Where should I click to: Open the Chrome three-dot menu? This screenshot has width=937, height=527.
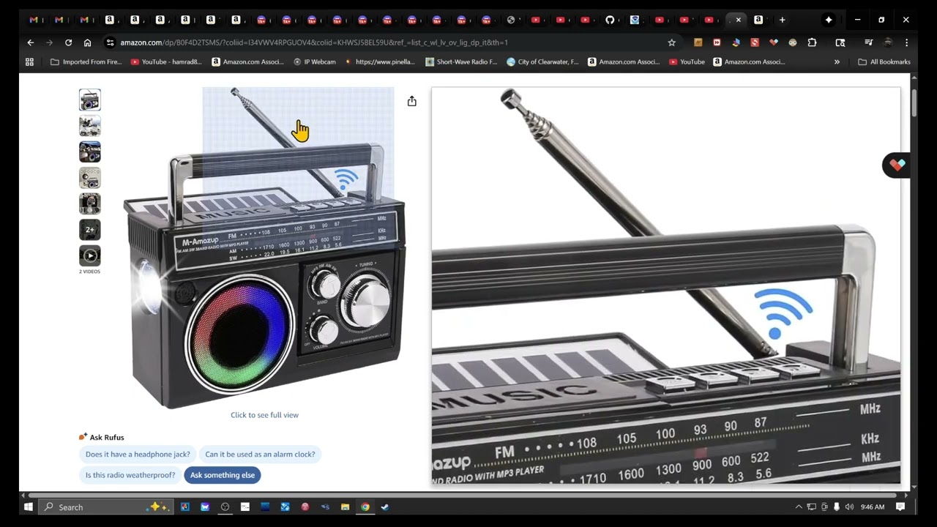tap(906, 42)
